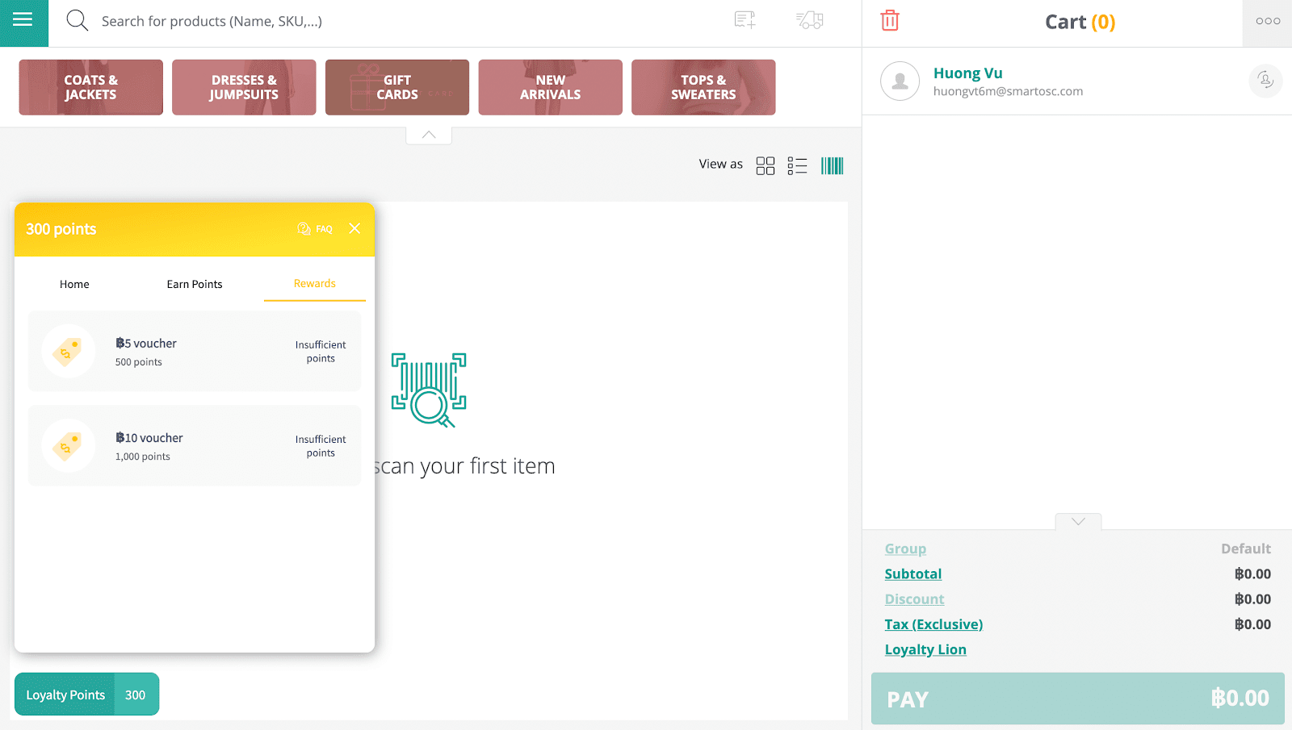
Task: Switch to grid view
Action: (x=765, y=166)
